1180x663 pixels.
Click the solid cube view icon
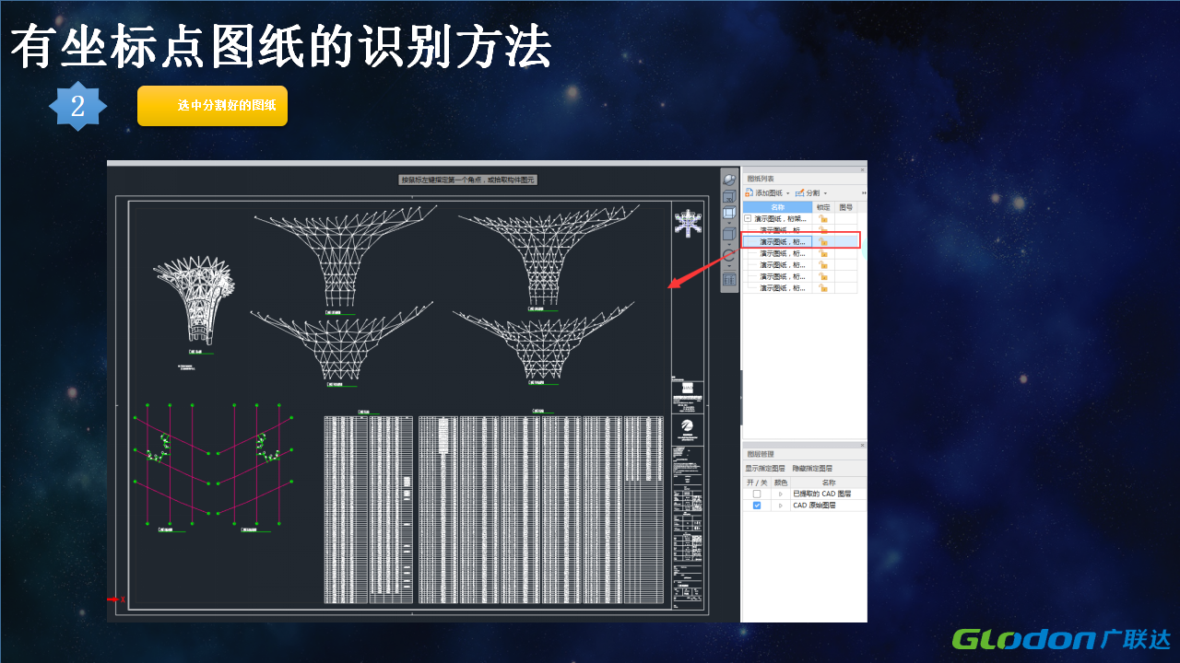[x=729, y=235]
